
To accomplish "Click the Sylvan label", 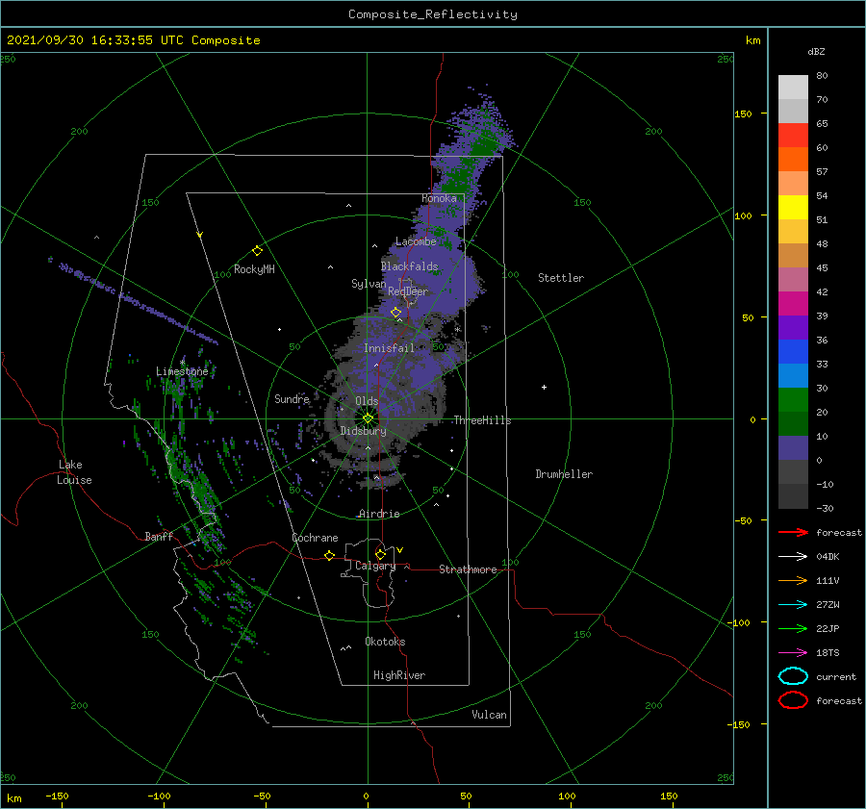I will tap(369, 284).
